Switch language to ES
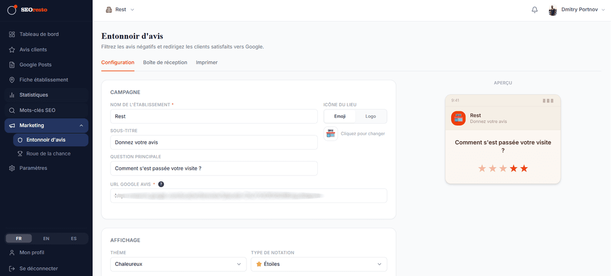Screen dimensions: 611x276 pos(74,238)
